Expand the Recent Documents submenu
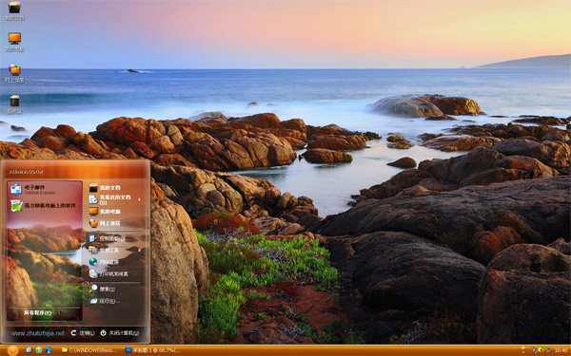Viewport: 571px width, 356px height. coord(115,199)
